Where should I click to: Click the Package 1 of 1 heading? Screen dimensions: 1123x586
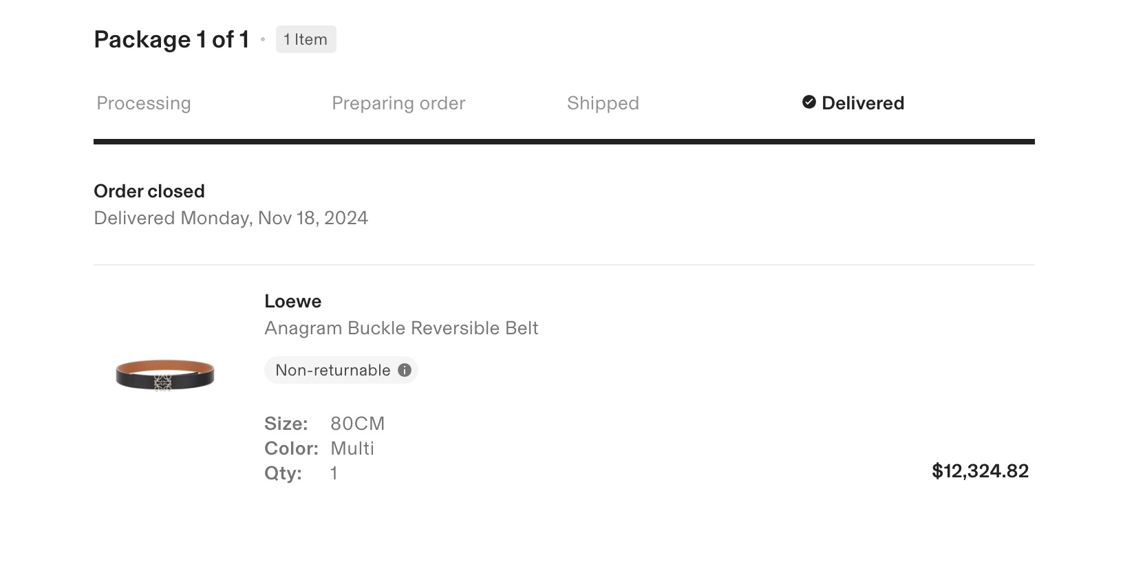coord(171,40)
